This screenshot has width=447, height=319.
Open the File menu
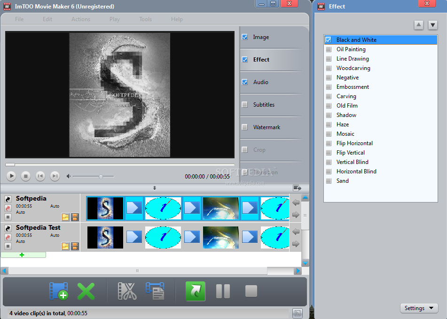tap(19, 19)
